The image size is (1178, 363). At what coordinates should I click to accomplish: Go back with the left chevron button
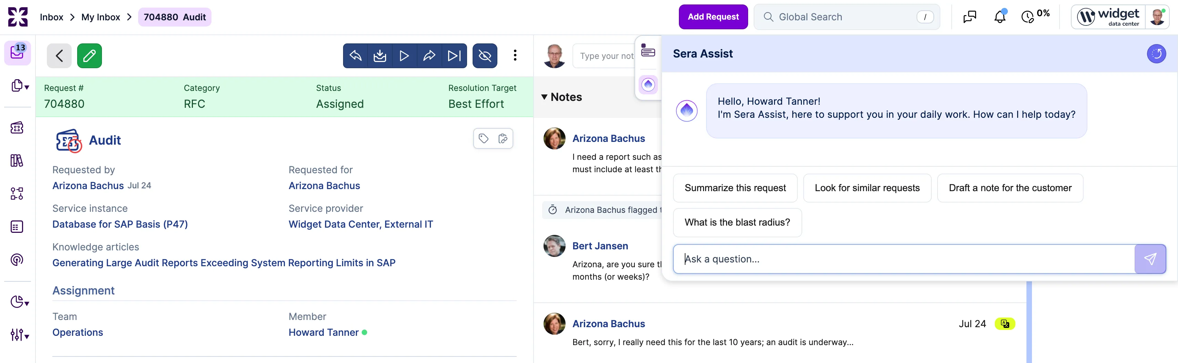click(59, 56)
